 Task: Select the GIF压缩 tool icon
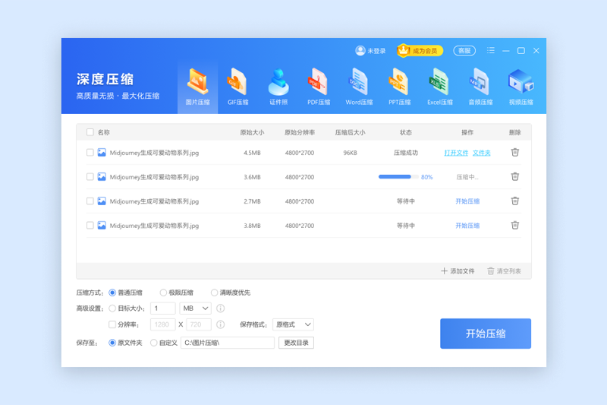237,86
